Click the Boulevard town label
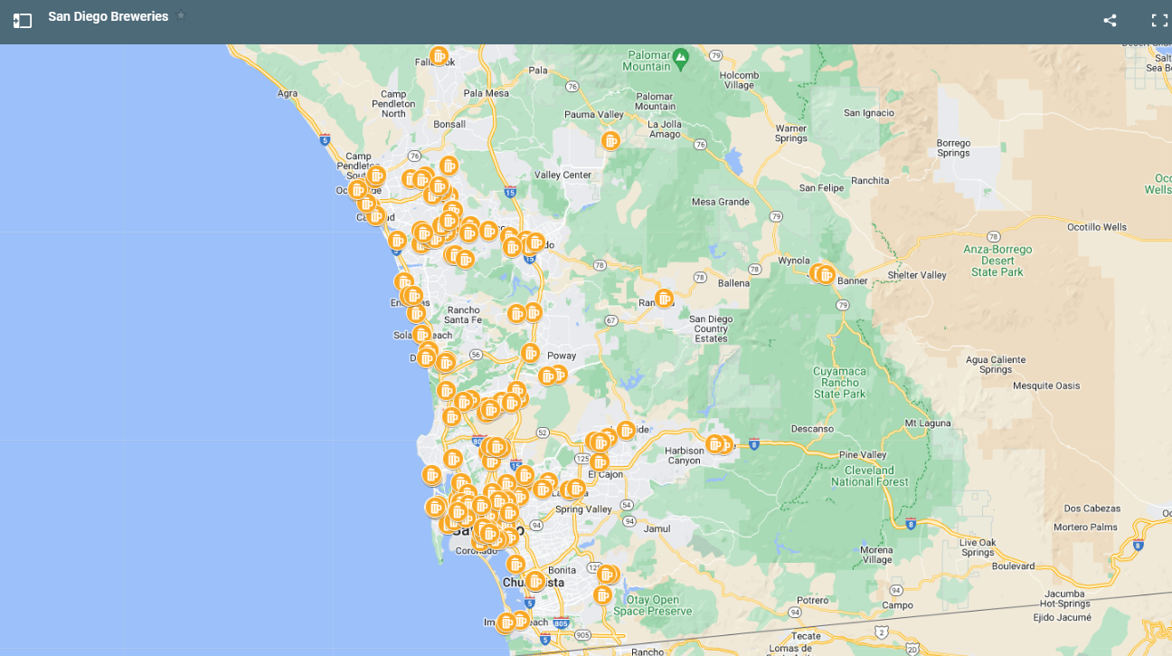This screenshot has height=656, width=1172. [x=1013, y=566]
